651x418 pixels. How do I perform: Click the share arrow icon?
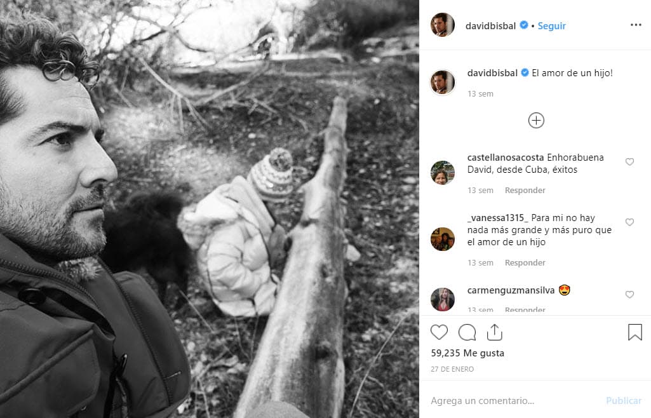pyautogui.click(x=495, y=331)
